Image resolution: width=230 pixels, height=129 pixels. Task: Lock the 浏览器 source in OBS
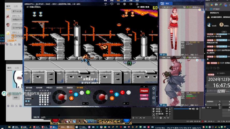[170, 109]
